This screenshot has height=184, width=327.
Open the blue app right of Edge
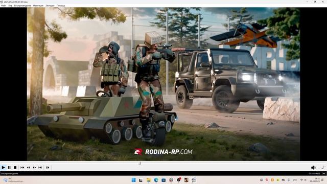pos(163,180)
